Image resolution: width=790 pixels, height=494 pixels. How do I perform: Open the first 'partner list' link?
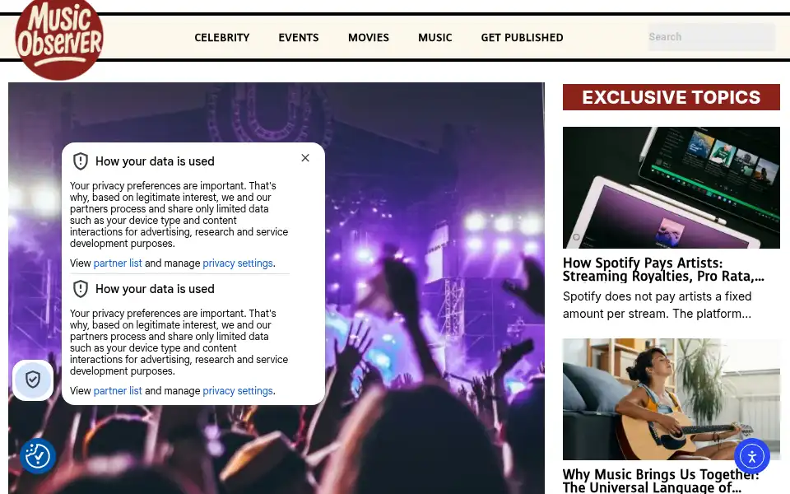118,263
